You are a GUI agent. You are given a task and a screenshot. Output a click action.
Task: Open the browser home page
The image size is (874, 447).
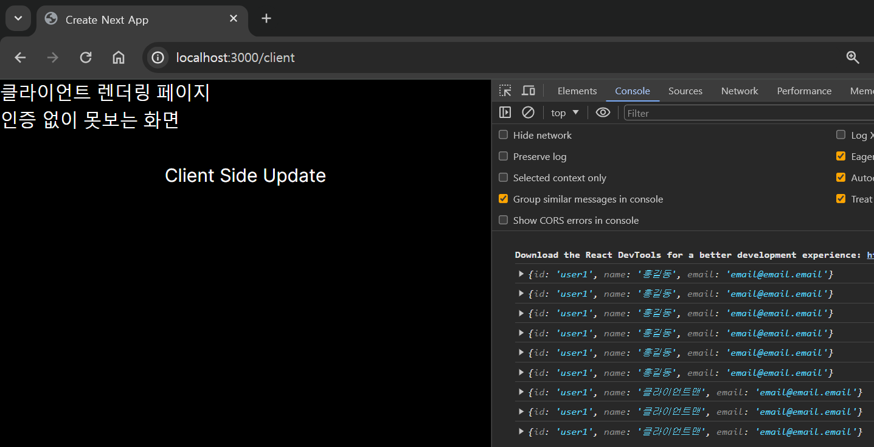118,57
